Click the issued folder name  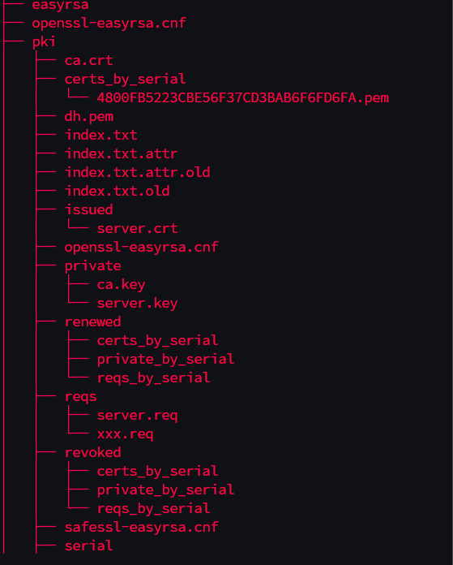tap(88, 209)
